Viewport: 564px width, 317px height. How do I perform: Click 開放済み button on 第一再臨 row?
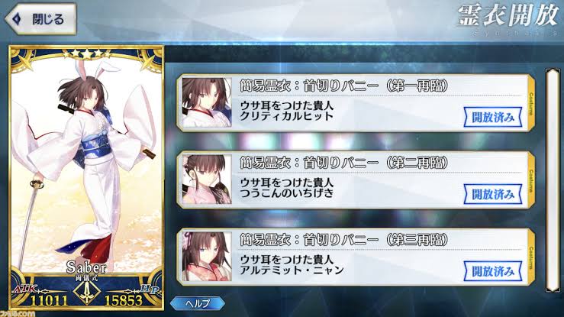(x=493, y=117)
